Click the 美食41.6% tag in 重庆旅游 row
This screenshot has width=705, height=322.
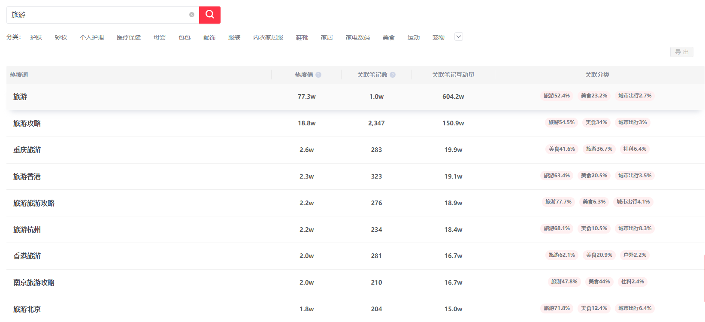pyautogui.click(x=562, y=149)
